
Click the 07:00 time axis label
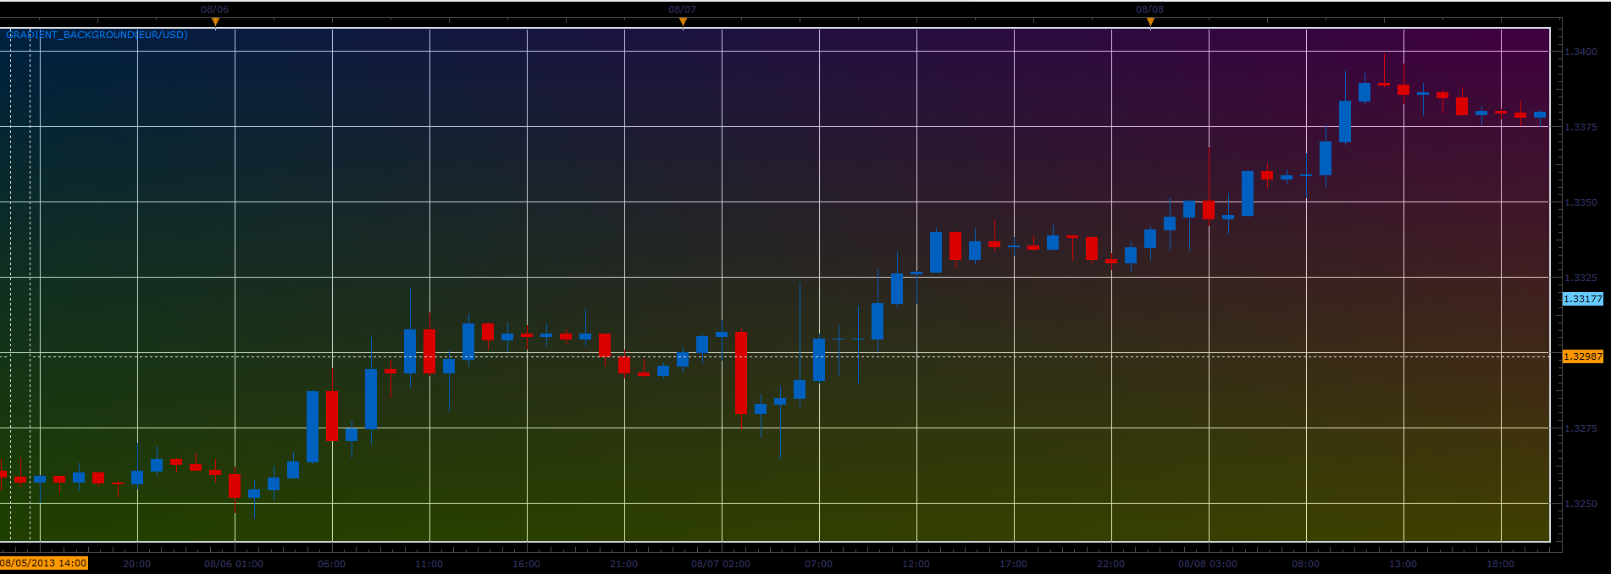point(819,564)
